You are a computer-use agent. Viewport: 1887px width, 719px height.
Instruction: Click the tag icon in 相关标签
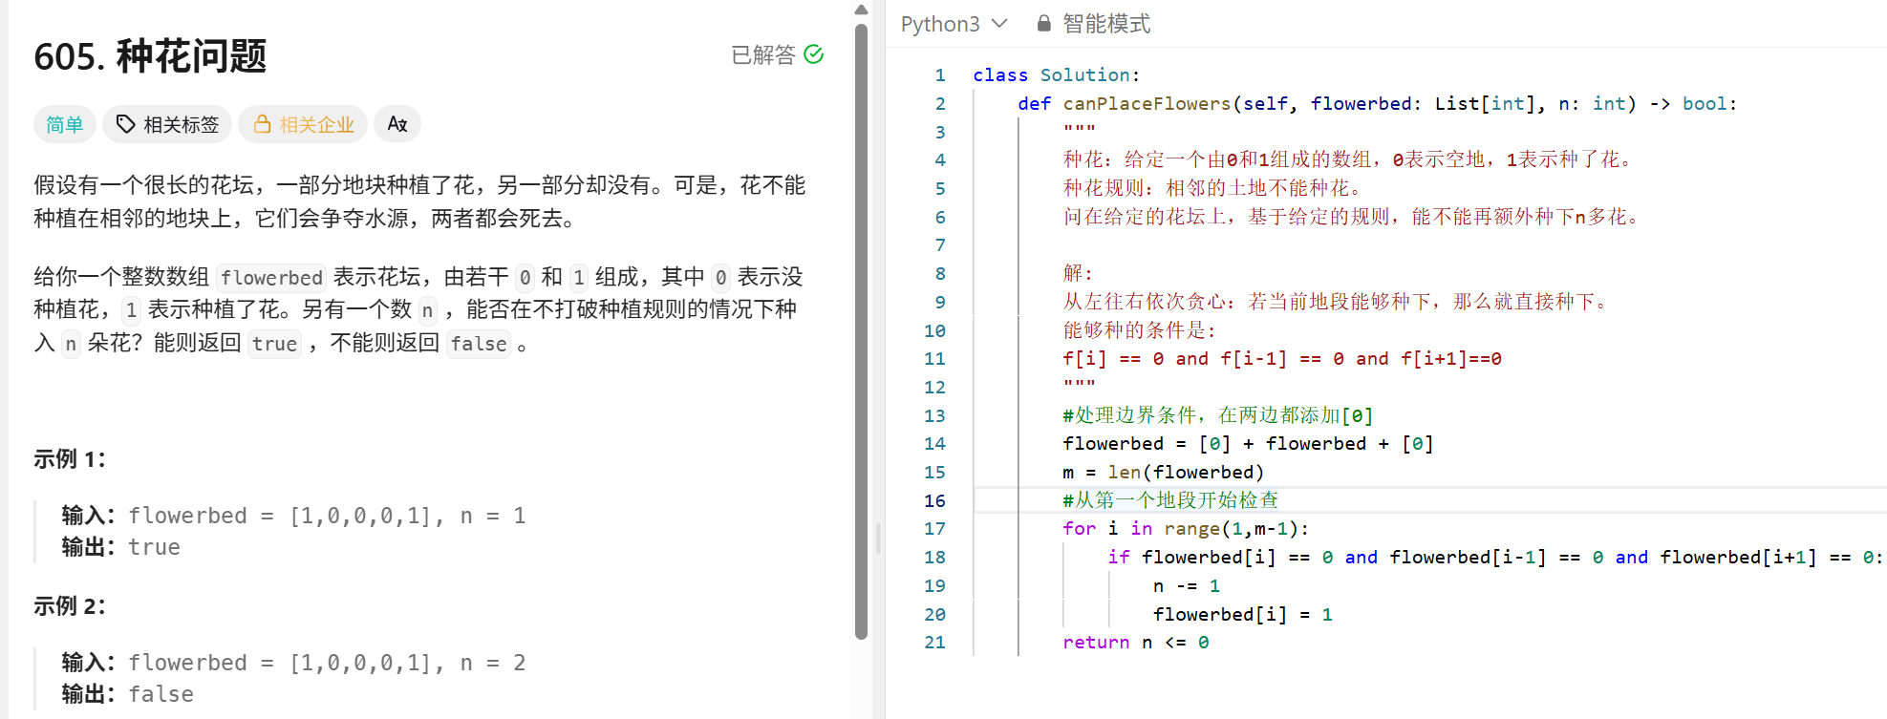click(x=125, y=124)
